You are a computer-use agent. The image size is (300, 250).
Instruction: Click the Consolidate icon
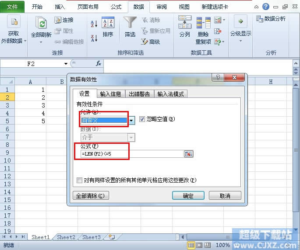coord(218,31)
